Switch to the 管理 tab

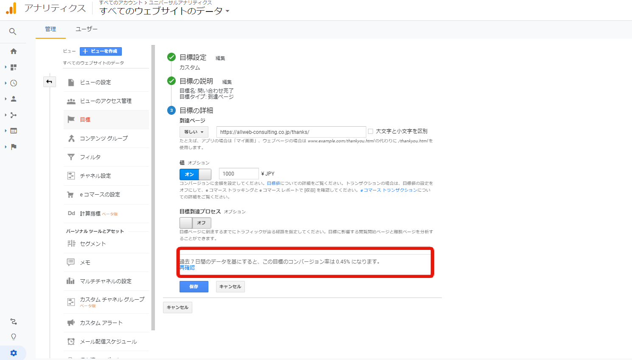click(x=51, y=29)
